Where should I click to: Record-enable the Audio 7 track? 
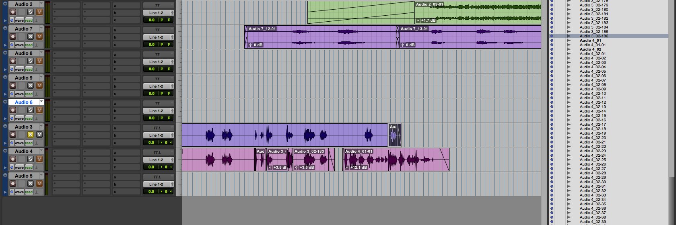13,37
